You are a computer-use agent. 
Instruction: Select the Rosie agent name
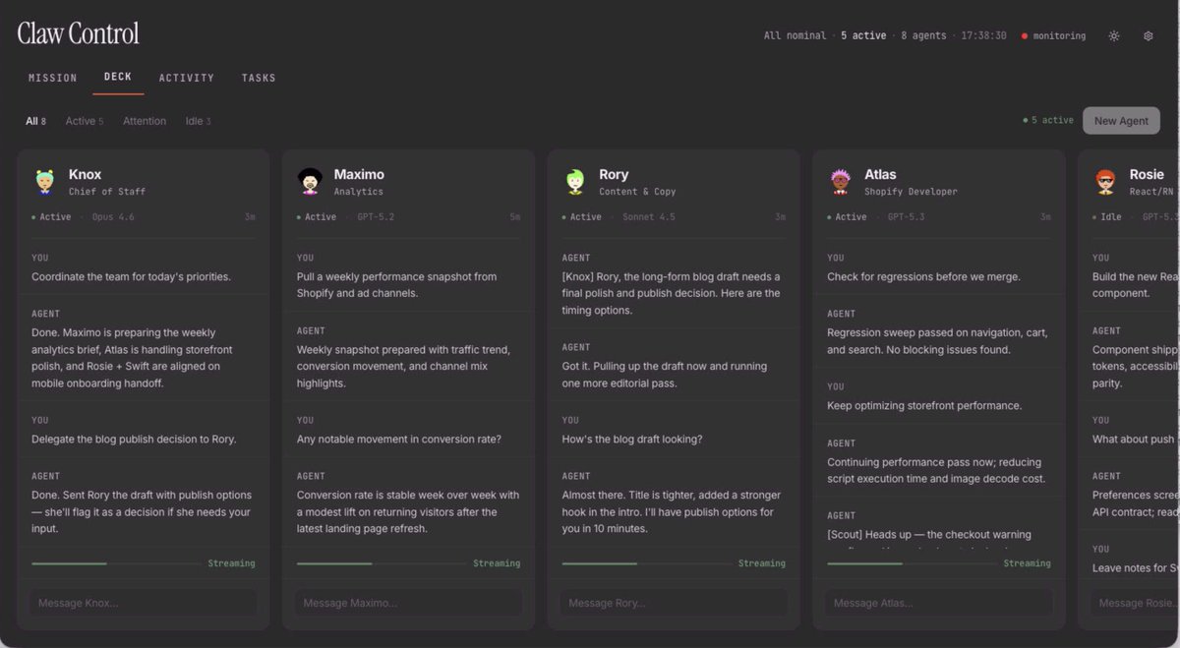(x=1147, y=174)
